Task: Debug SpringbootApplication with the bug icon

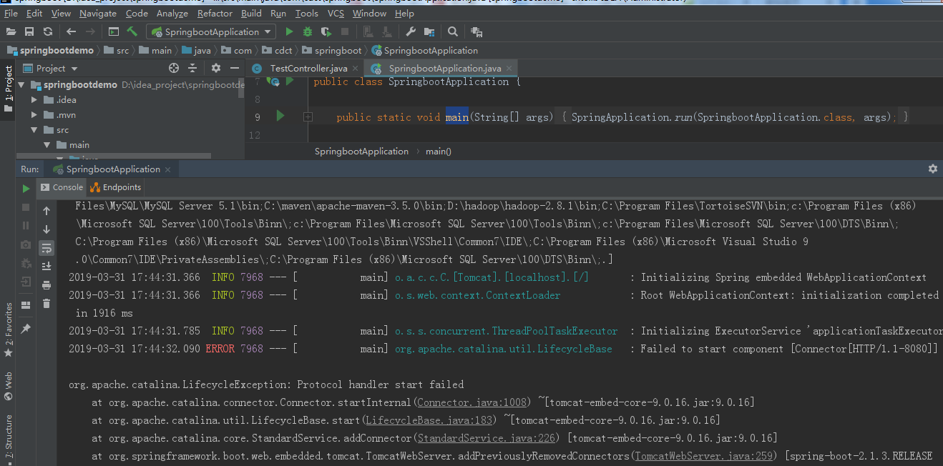Action: [308, 31]
